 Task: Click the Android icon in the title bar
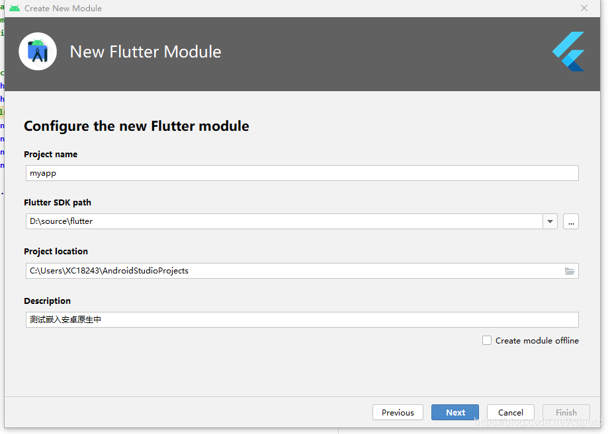15,8
